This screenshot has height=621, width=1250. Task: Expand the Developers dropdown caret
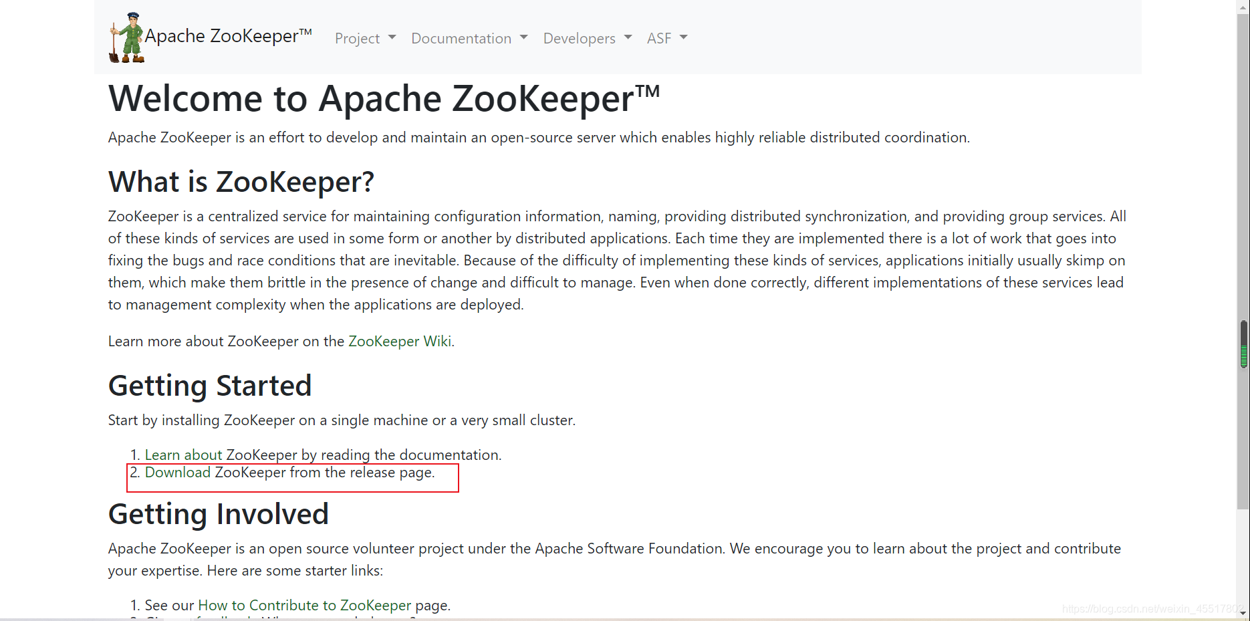point(628,37)
